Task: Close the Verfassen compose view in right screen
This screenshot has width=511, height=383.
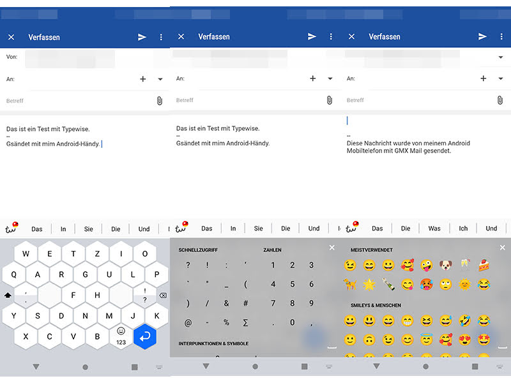Action: tap(351, 36)
